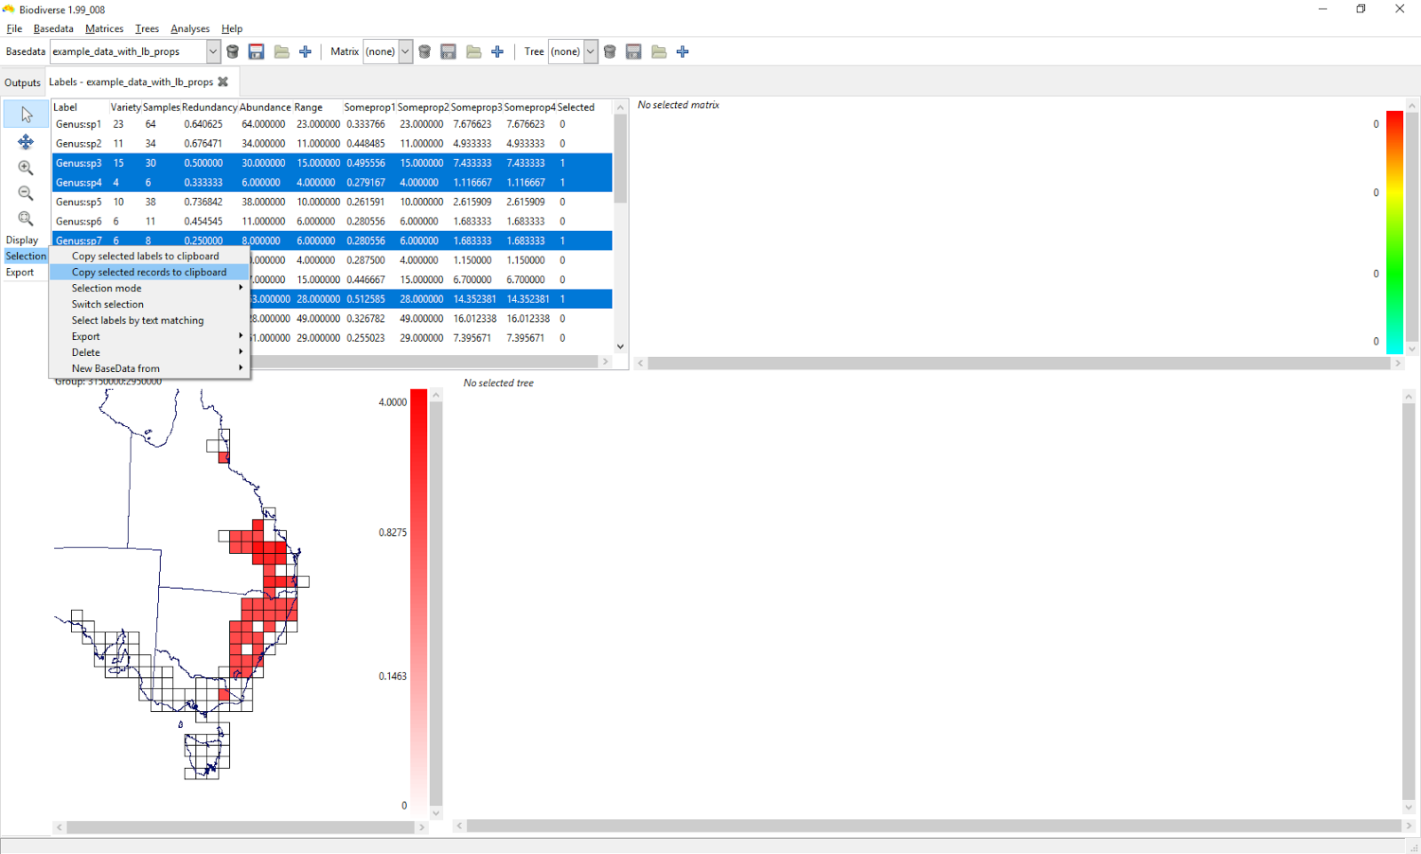The width and height of the screenshot is (1421, 854).
Task: Open a tree file with the folder icon
Action: (x=659, y=51)
